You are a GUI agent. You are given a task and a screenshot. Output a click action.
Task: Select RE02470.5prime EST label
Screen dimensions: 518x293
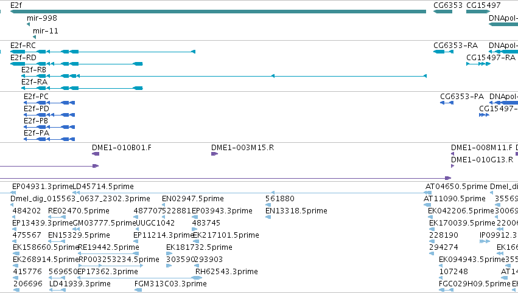[x=79, y=211]
